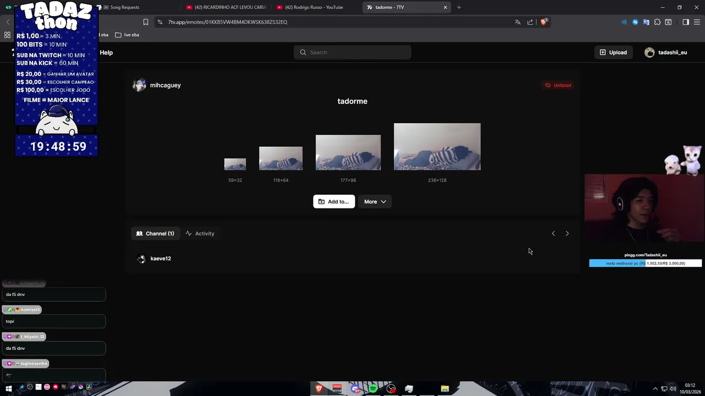Switch to the Channel (1) tab

coord(155,234)
